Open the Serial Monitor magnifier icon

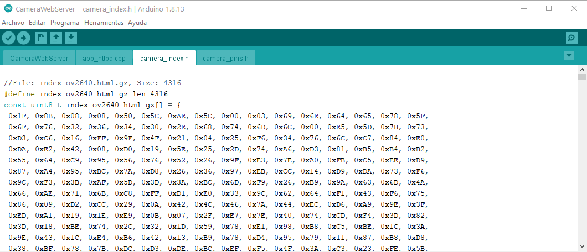[571, 38]
